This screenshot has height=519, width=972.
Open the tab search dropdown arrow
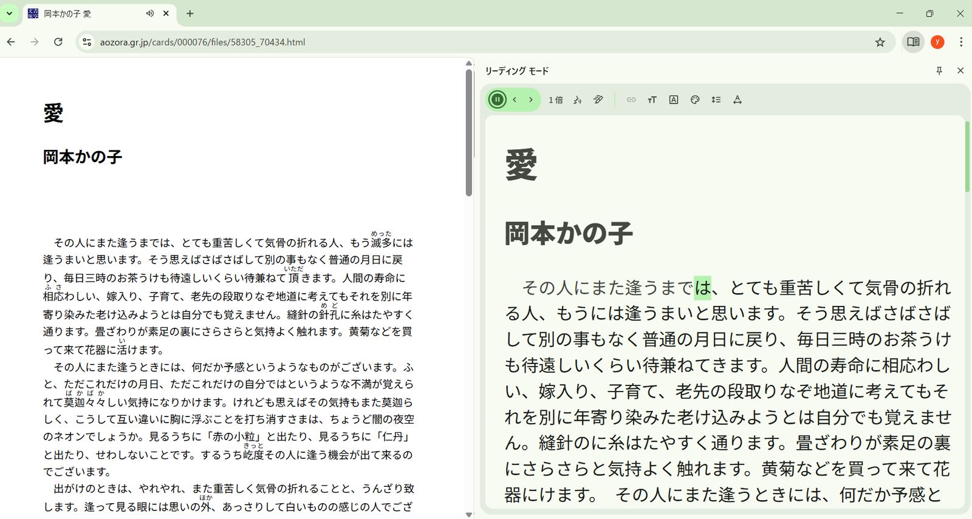click(9, 13)
